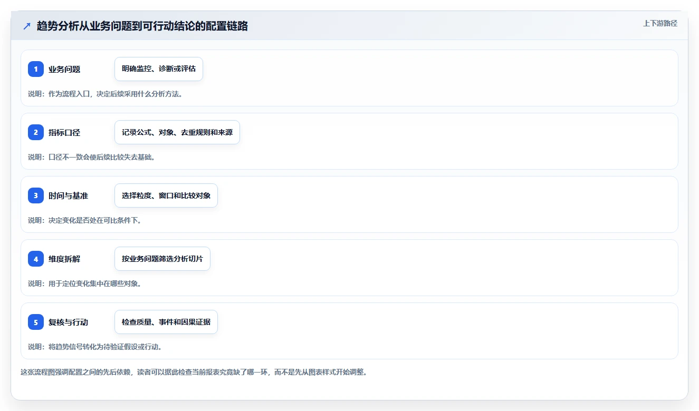Click the note 将趋势信号转化为待验证假设或行动

pyautogui.click(x=95, y=347)
